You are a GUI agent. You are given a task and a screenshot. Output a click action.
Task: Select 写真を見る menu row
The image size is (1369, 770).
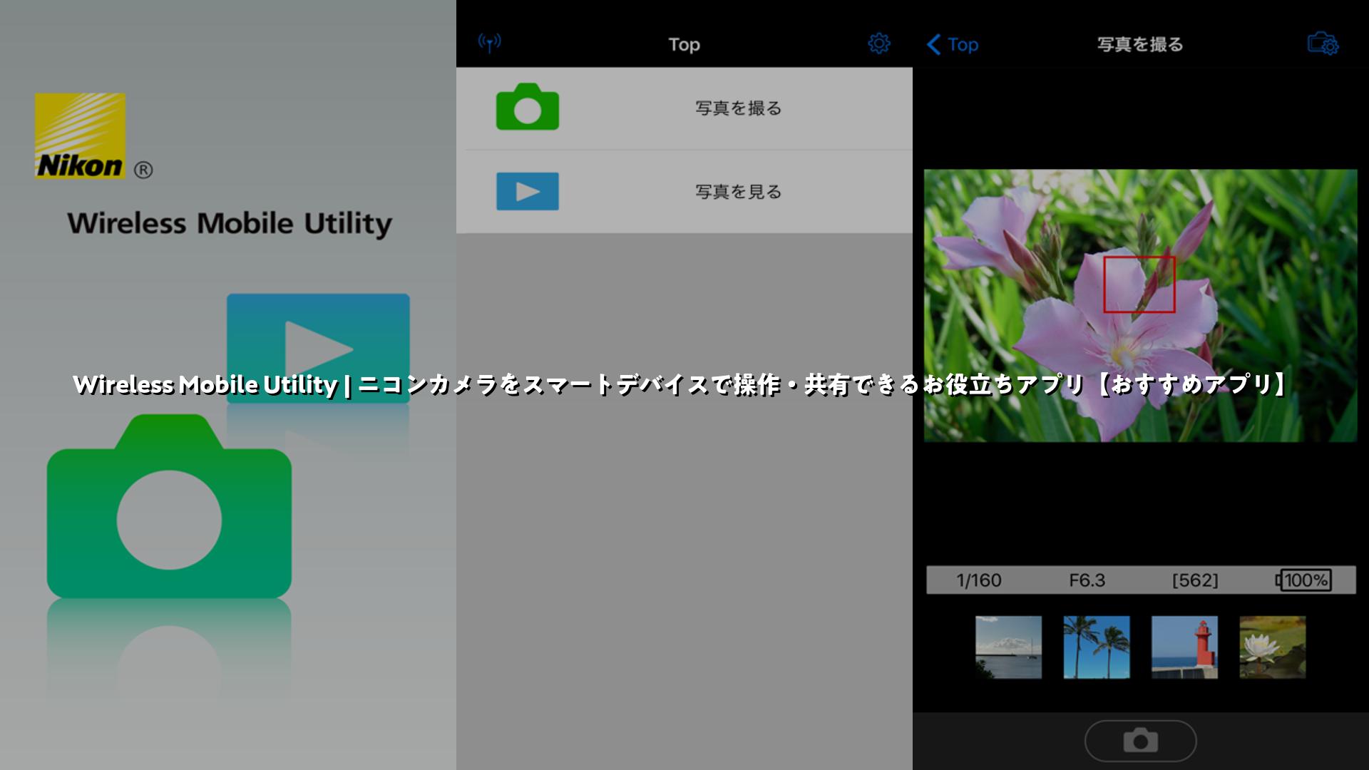684,192
